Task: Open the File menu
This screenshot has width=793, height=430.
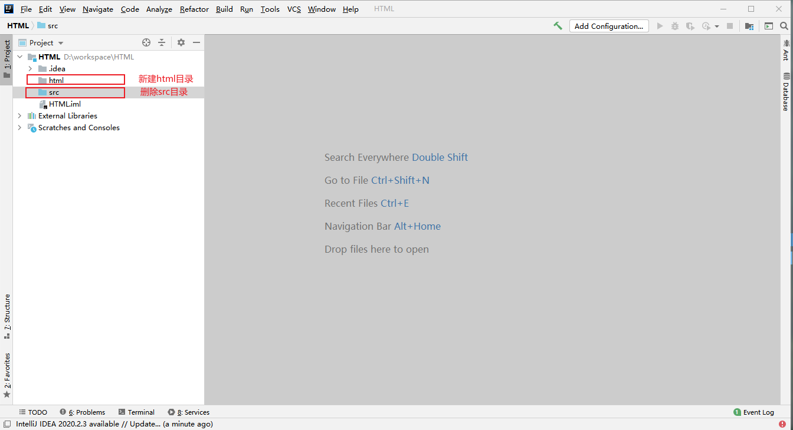Action: [26, 9]
